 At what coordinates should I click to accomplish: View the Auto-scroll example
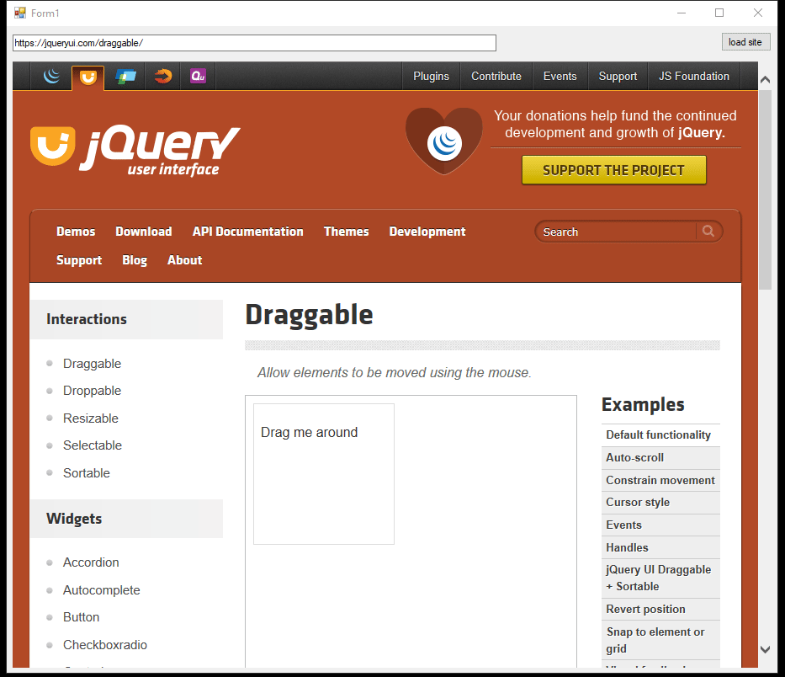pyautogui.click(x=634, y=457)
